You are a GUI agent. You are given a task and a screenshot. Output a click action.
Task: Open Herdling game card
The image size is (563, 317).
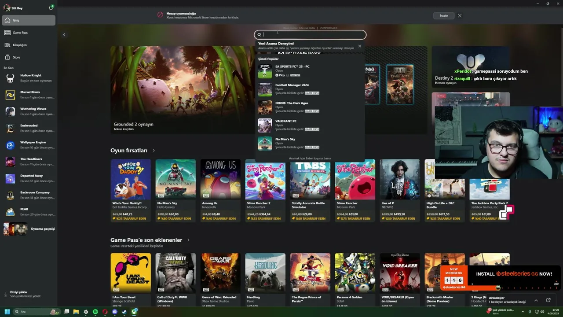pos(265,279)
